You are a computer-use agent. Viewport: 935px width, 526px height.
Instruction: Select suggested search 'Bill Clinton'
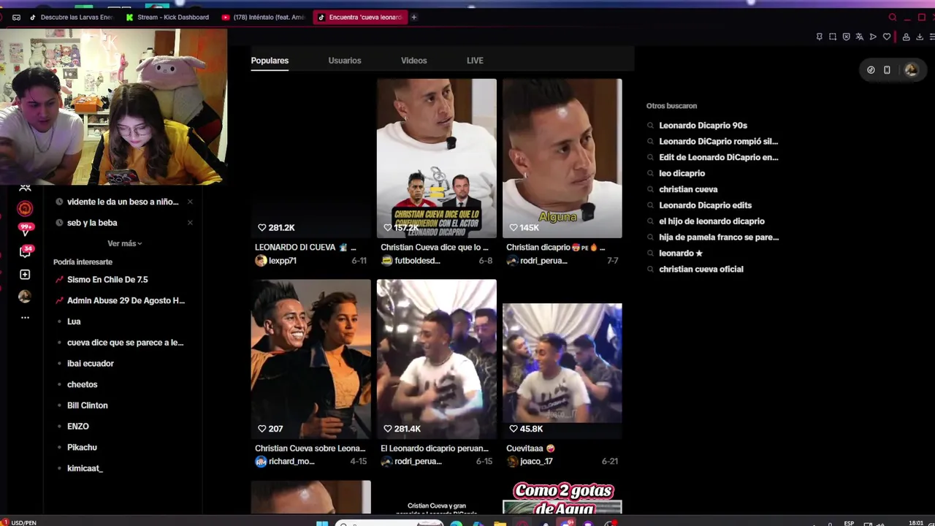pos(88,405)
